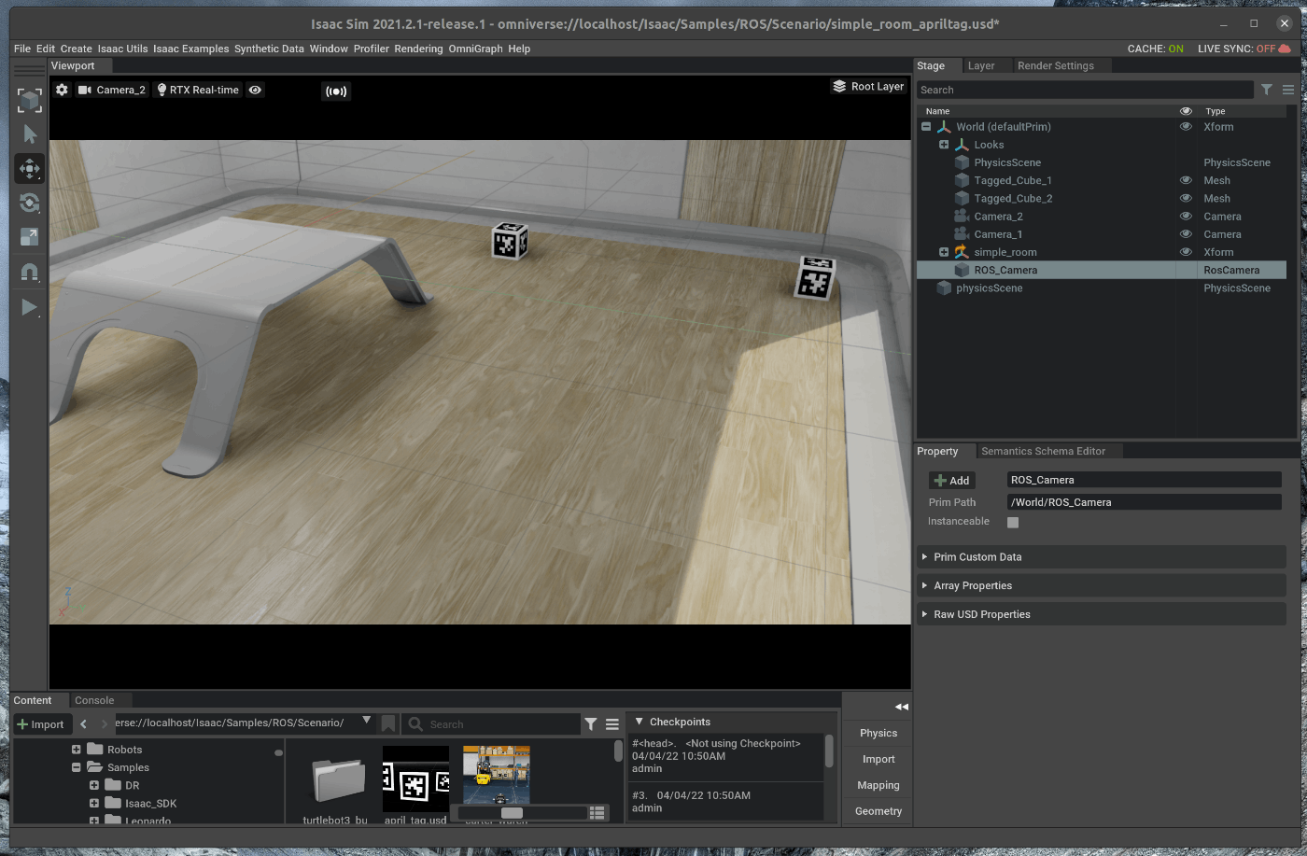The width and height of the screenshot is (1307, 856).
Task: Click the Stage search field
Action: pos(1085,90)
